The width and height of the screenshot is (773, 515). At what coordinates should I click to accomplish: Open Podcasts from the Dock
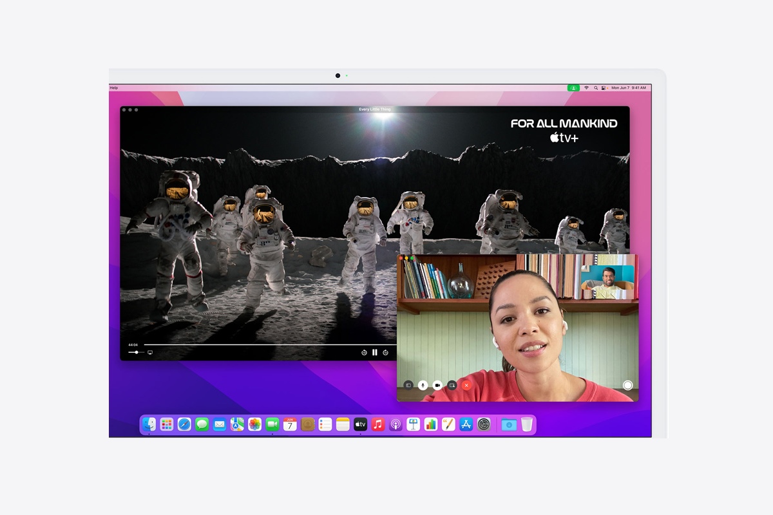point(394,425)
